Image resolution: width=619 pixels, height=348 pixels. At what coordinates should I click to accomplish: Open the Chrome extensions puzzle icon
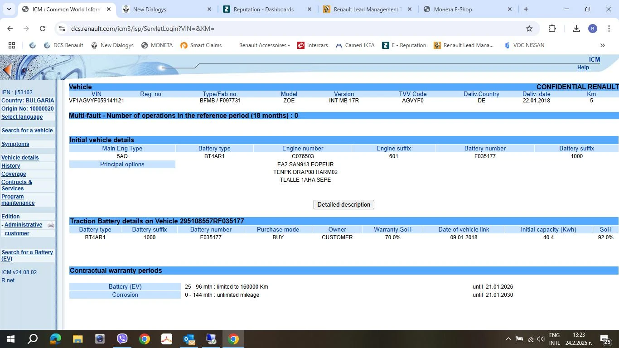pos(552,29)
